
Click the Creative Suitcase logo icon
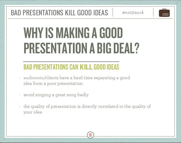click(164, 13)
